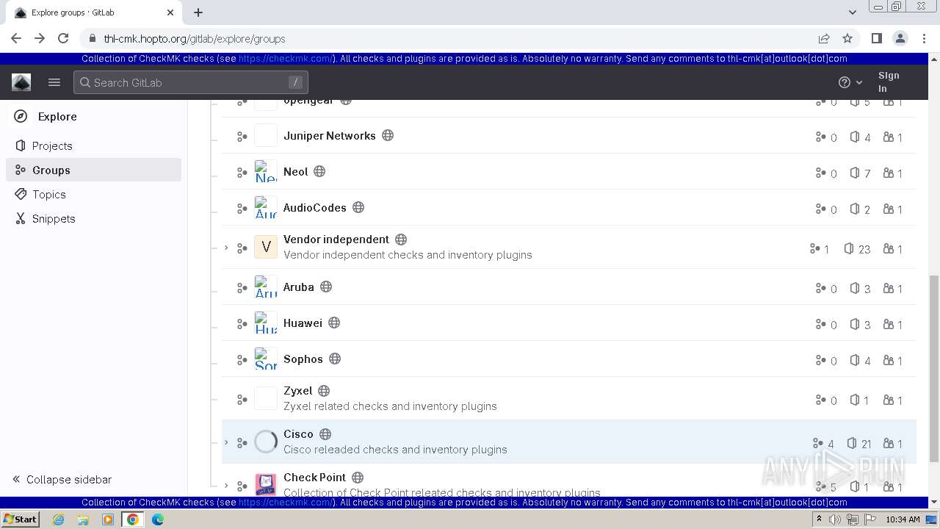Click the volume icon in system tray
The image size is (940, 529).
click(x=835, y=519)
